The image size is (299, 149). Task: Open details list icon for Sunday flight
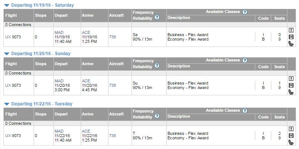point(291,85)
